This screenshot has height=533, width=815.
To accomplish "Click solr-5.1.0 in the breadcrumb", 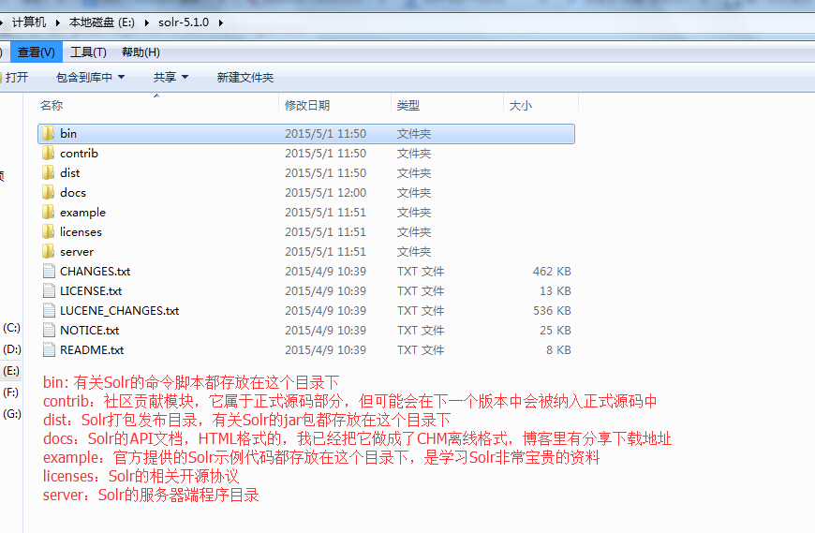I will (184, 22).
